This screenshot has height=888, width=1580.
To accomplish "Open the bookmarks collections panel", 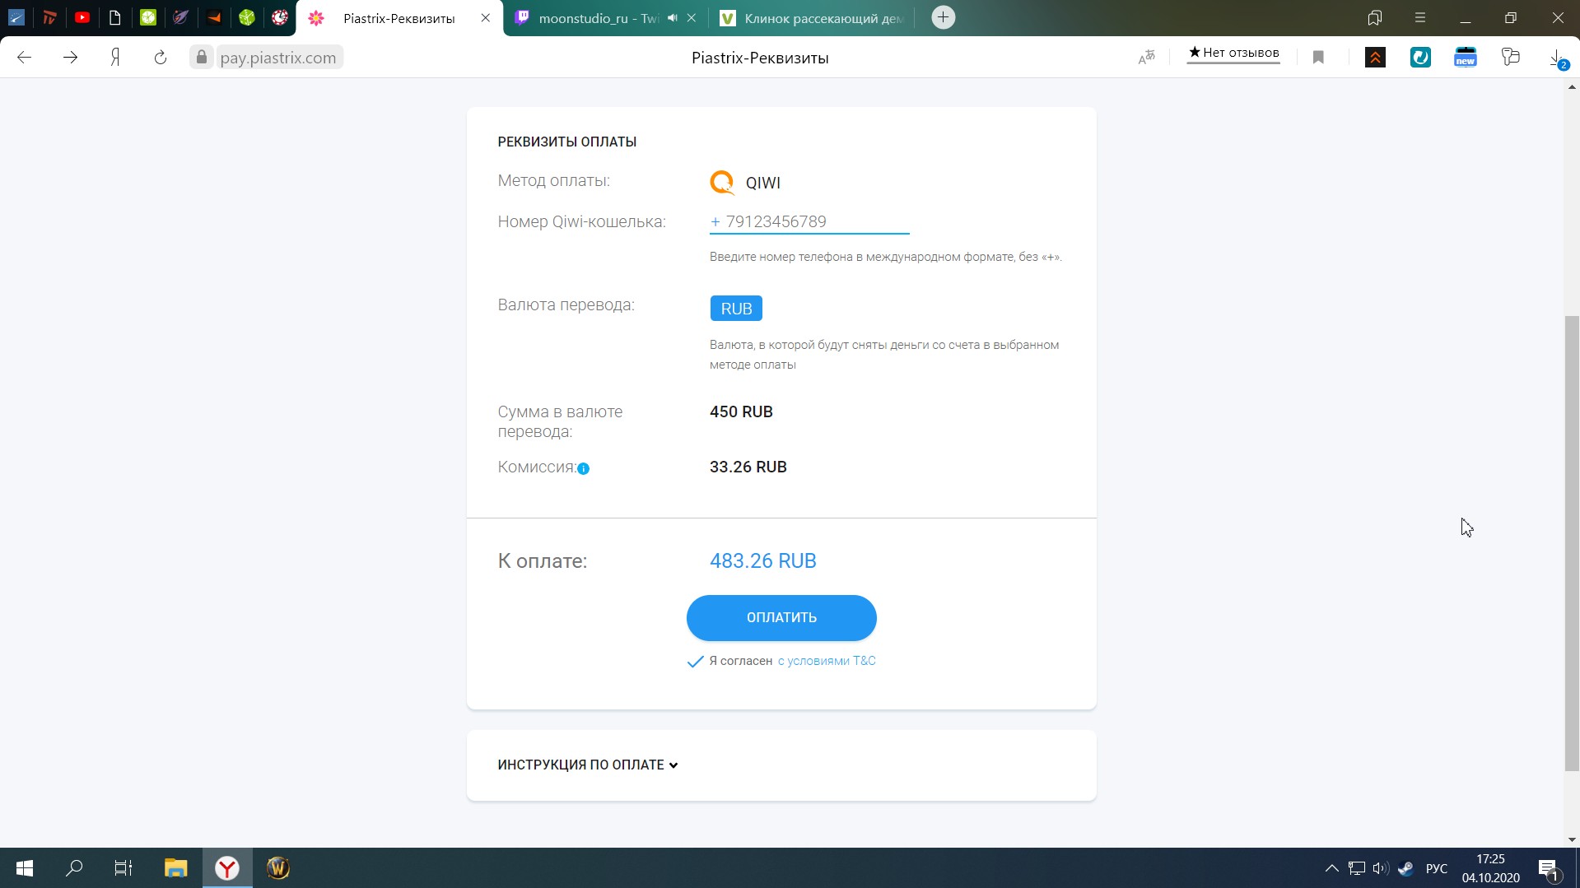I will click(x=1375, y=17).
